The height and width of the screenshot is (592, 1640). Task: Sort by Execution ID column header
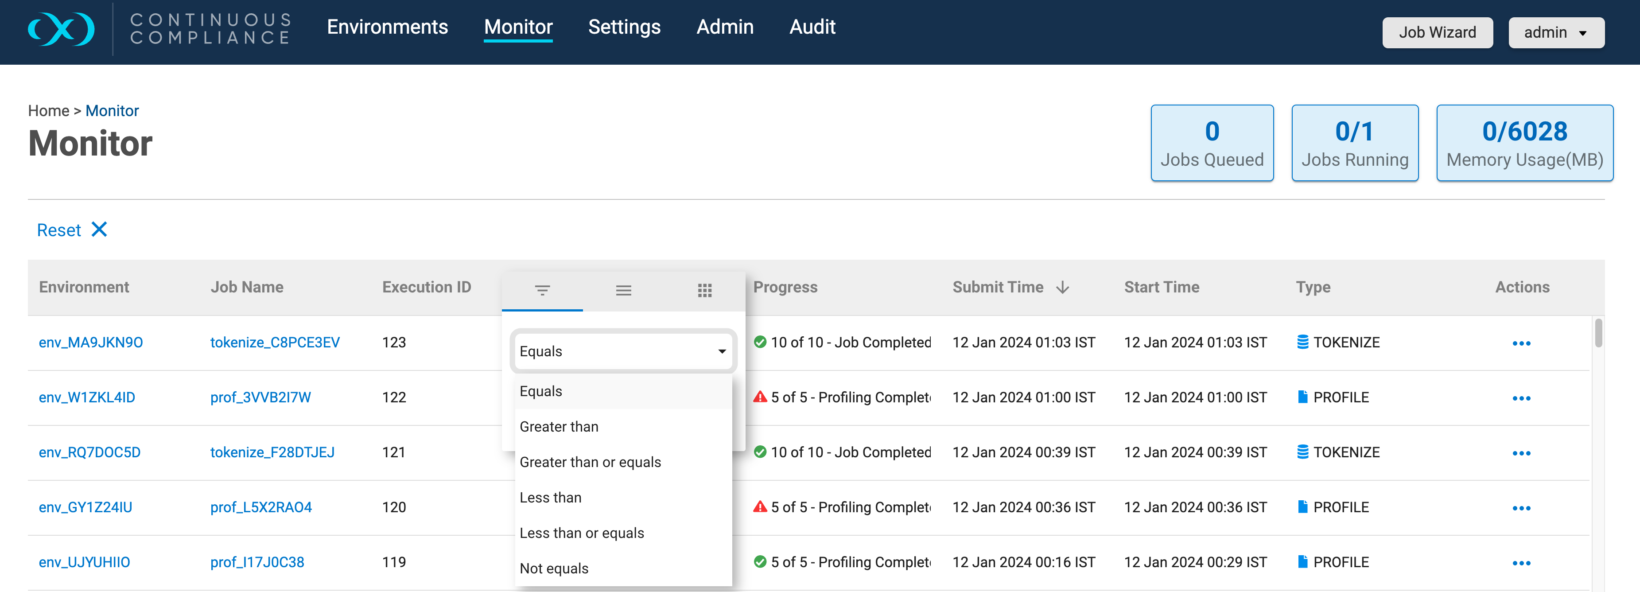tap(427, 287)
